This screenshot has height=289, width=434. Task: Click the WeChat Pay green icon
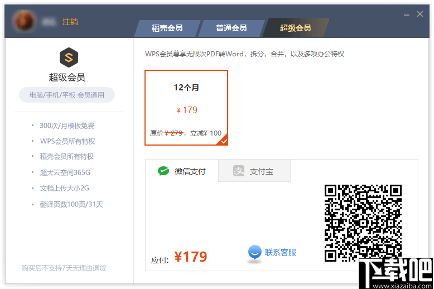point(163,171)
